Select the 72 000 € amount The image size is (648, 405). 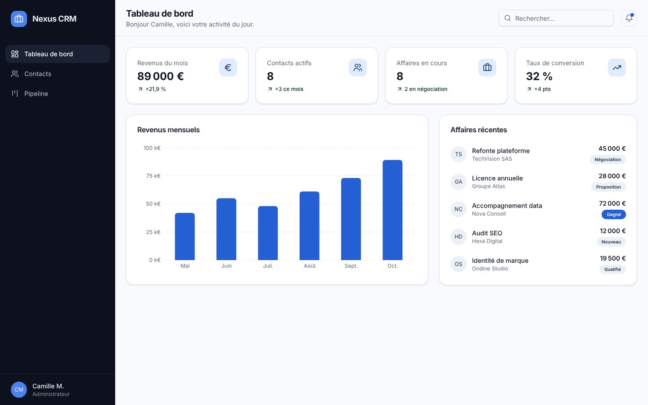[x=612, y=203]
